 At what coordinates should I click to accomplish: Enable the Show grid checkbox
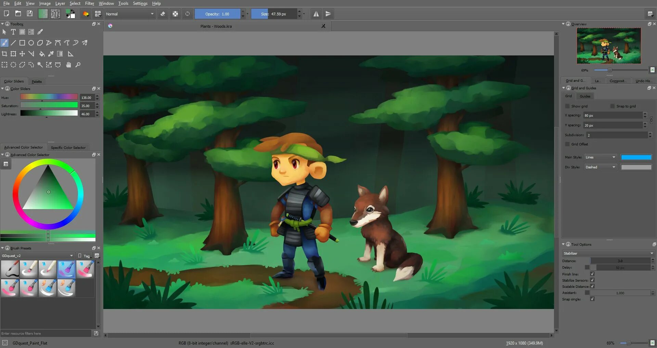[567, 106]
